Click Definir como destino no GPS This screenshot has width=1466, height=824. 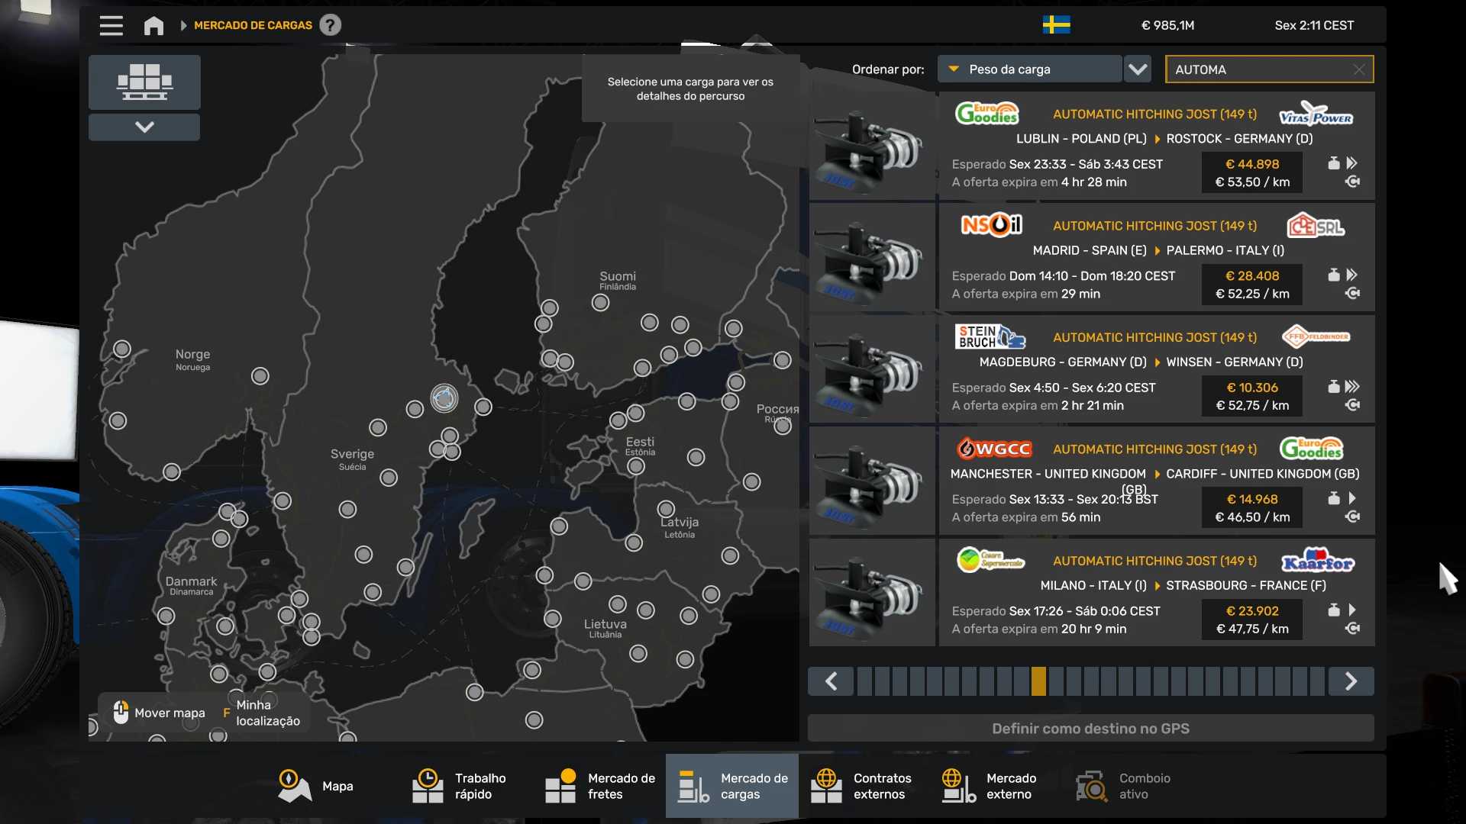coord(1090,729)
